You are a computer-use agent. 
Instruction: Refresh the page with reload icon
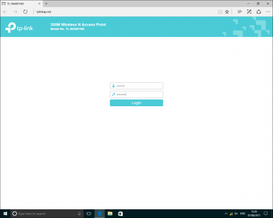click(x=25, y=12)
